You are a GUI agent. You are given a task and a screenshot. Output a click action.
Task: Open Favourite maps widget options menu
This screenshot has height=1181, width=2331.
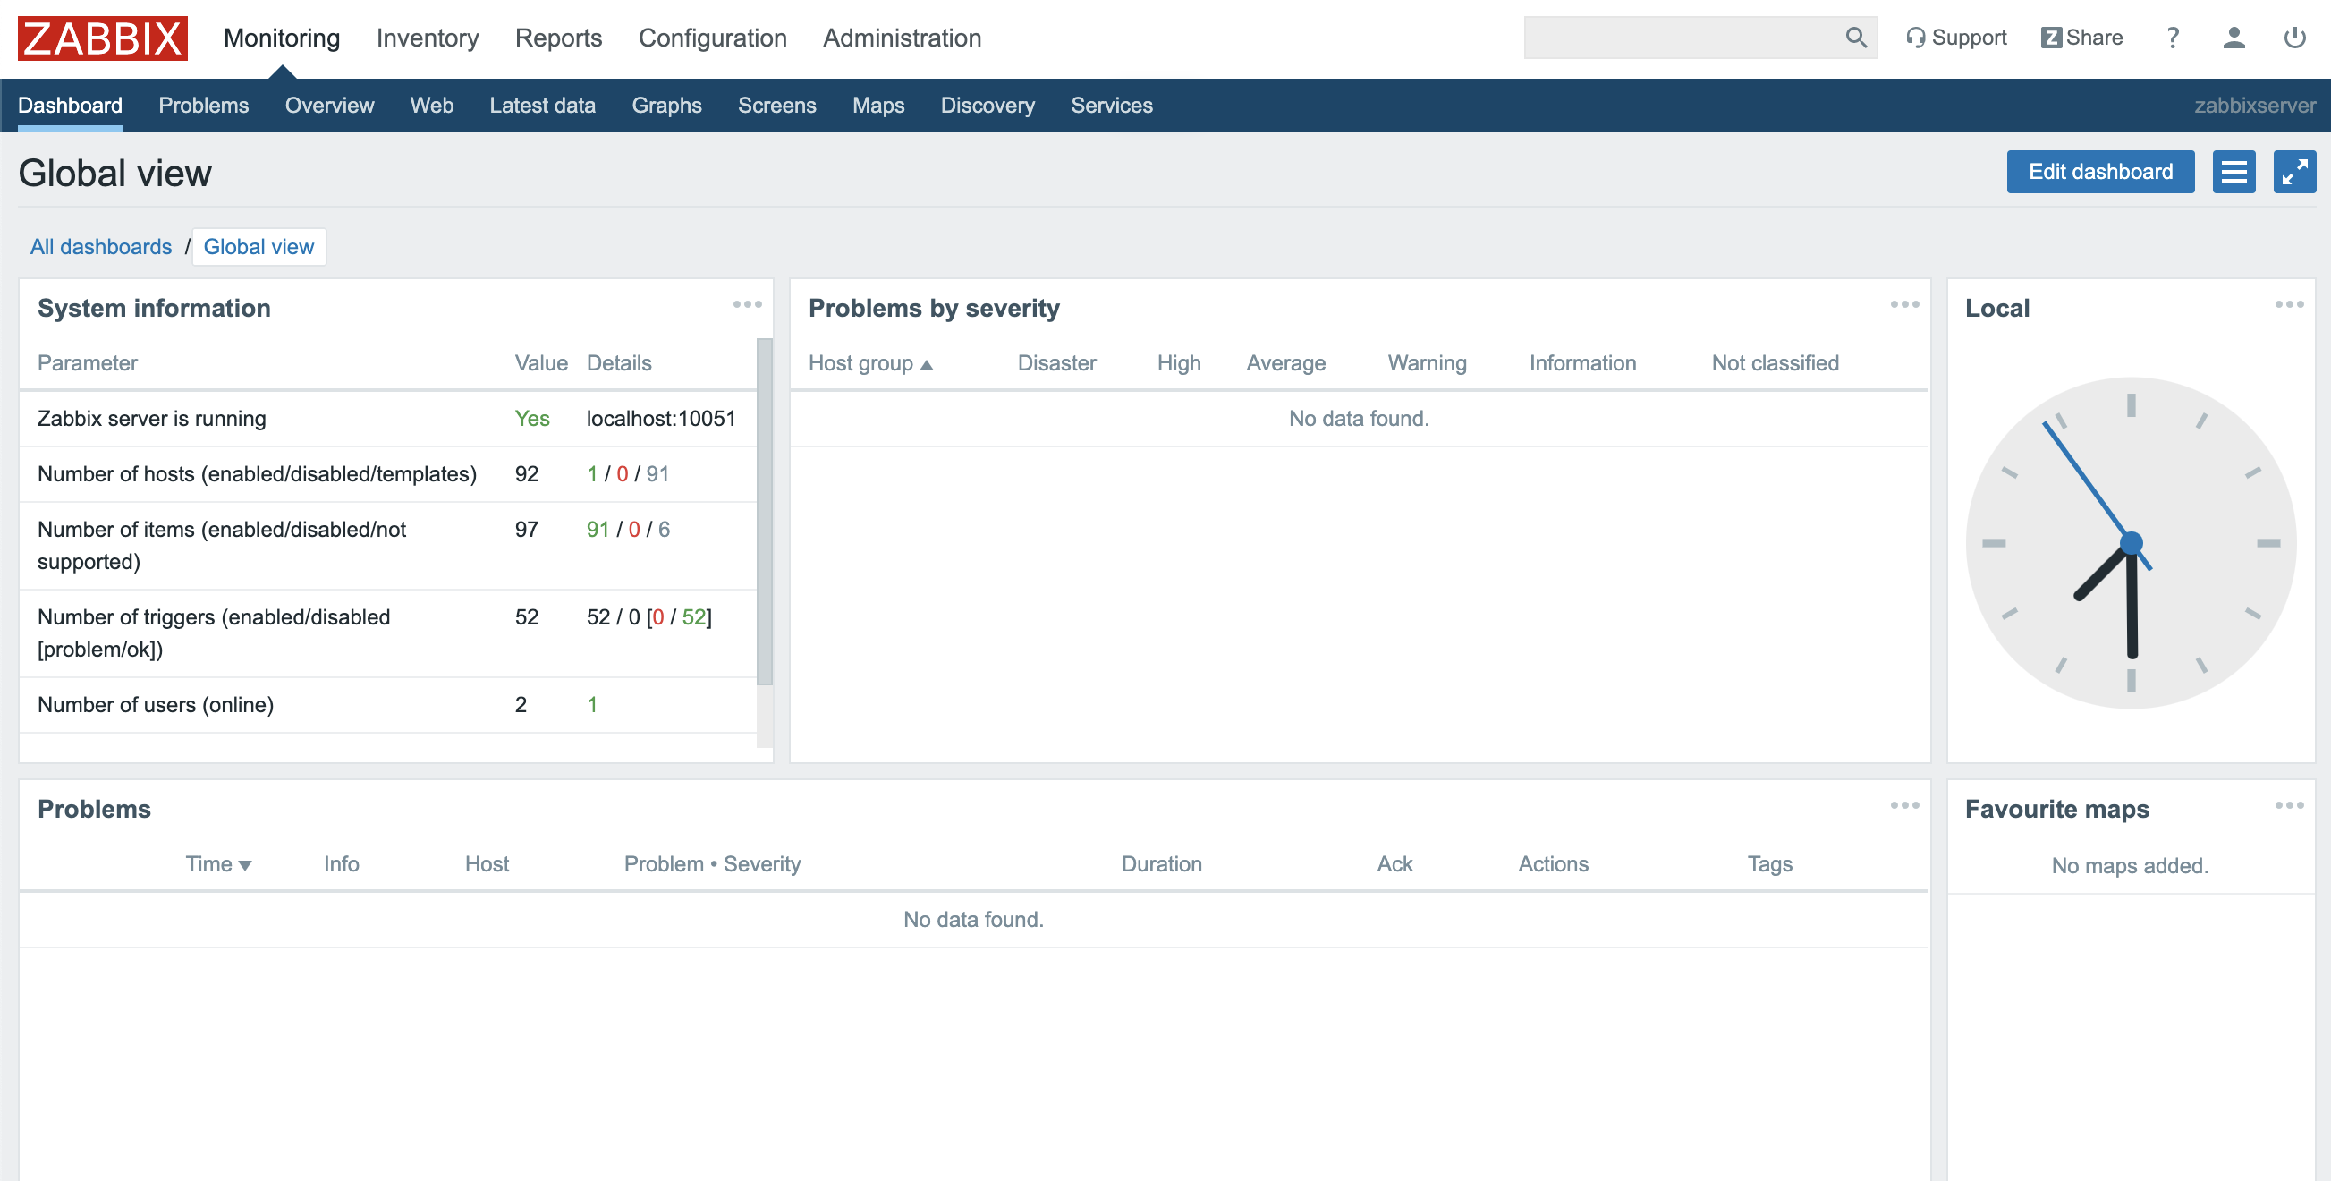pos(2288,805)
